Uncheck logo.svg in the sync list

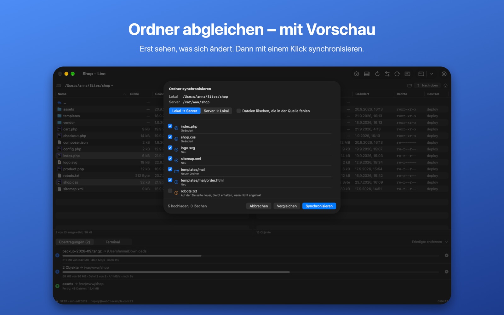point(170,147)
